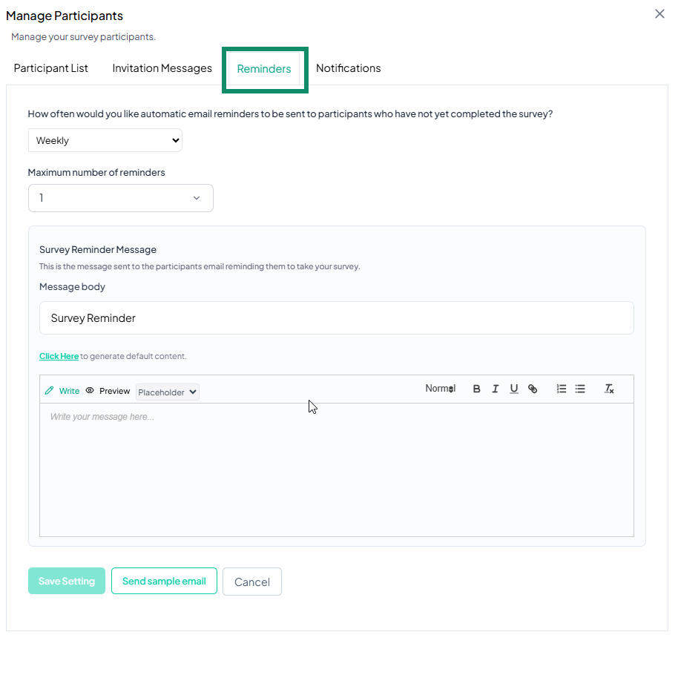Switch to Write mode in the editor
The width and height of the screenshot is (678, 675).
[62, 391]
